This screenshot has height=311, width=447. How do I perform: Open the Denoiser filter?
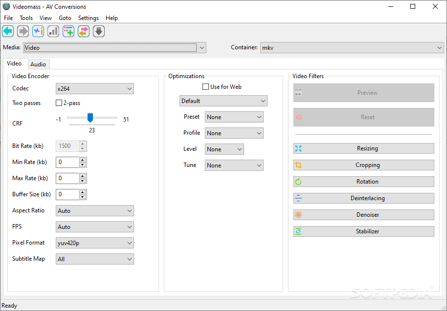click(x=364, y=215)
